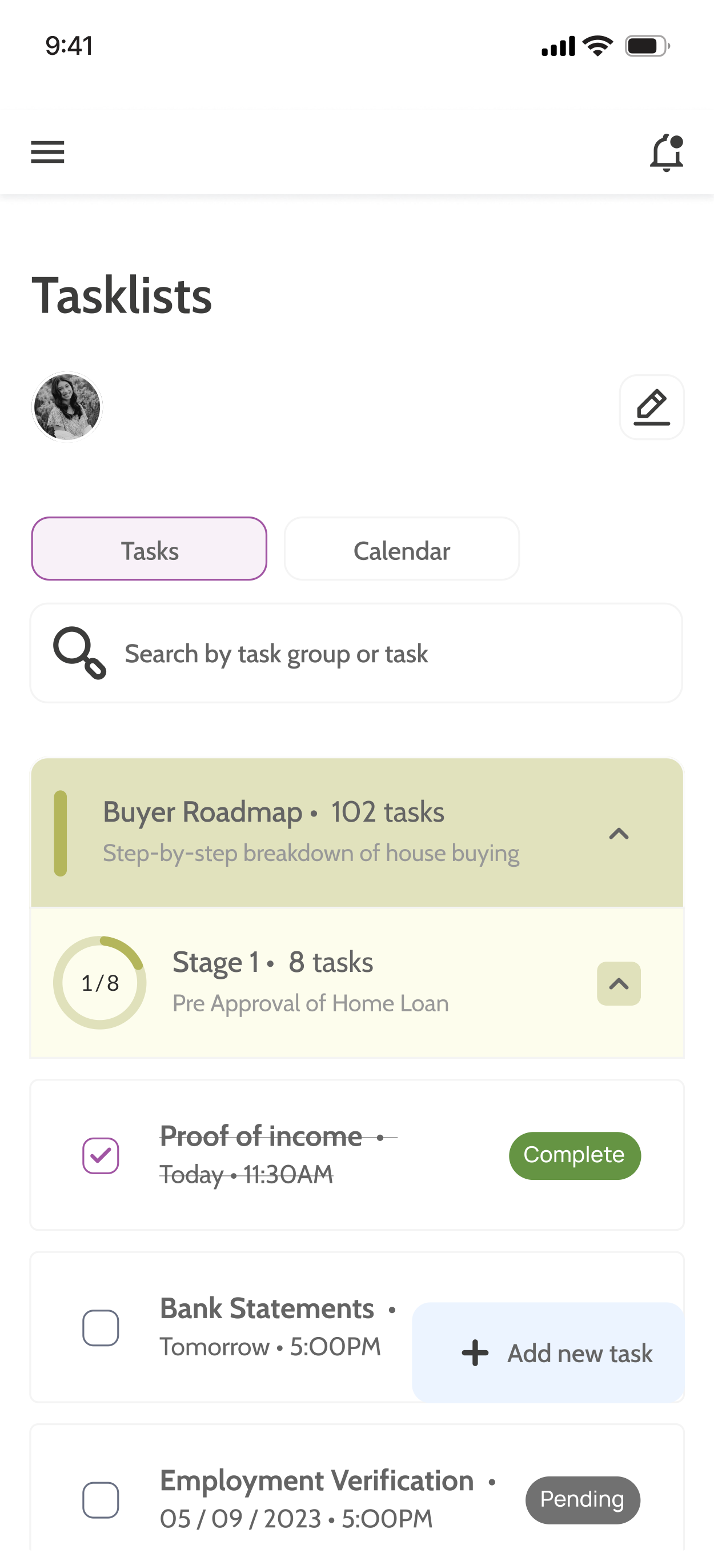Click the Complete status badge
This screenshot has height=1557, width=714.
point(575,1155)
